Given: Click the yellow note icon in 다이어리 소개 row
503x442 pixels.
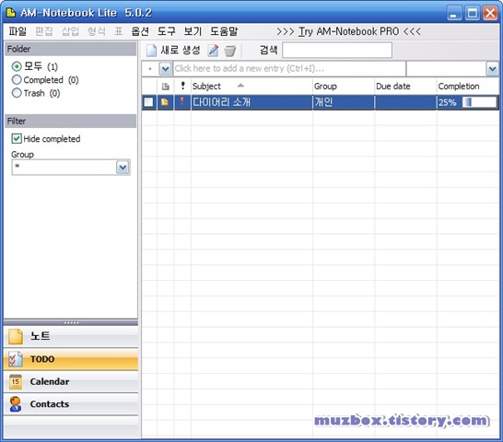Looking at the screenshot, I should (165, 102).
